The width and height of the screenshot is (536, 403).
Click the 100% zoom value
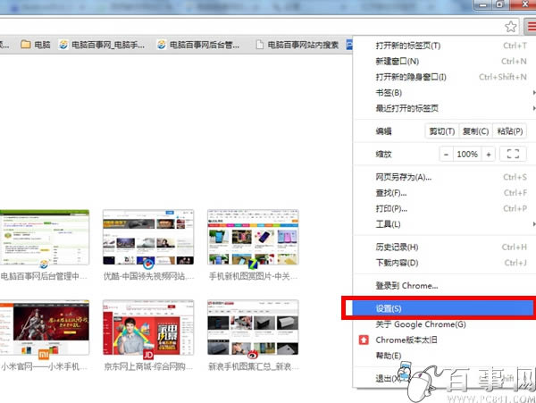pyautogui.click(x=467, y=155)
